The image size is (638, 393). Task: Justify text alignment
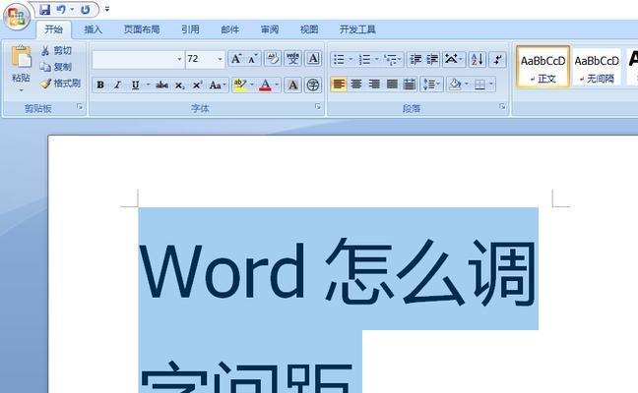392,84
